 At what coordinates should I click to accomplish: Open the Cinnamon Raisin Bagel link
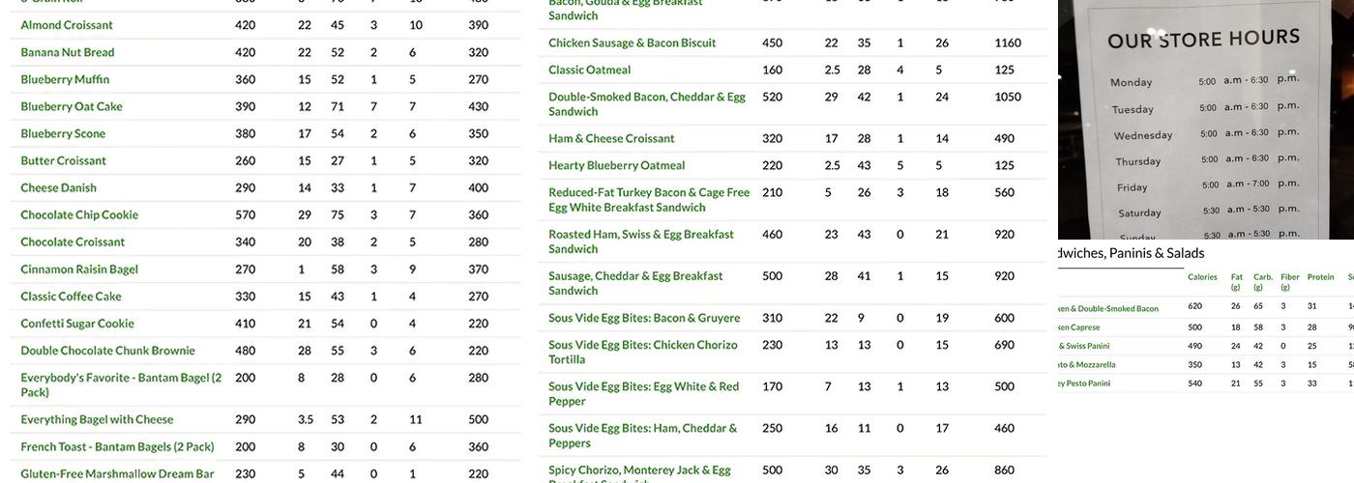79,269
